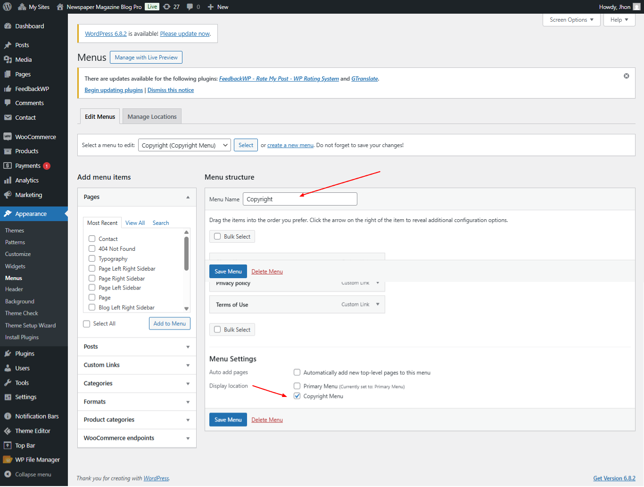Click the Collapse menu button
Image resolution: width=644 pixels, height=487 pixels.
click(x=27, y=474)
